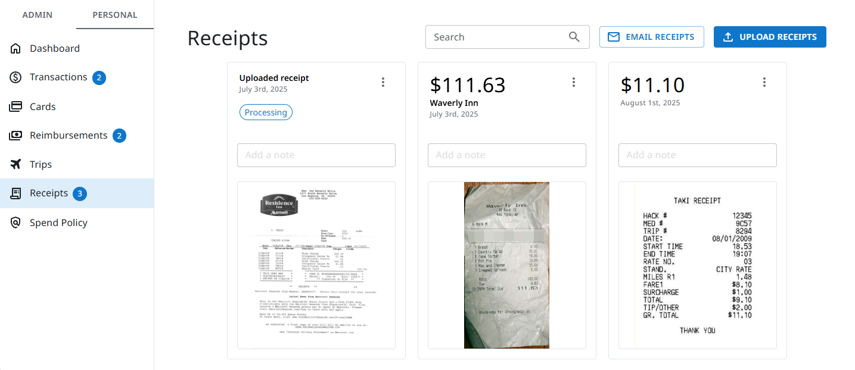Select the PERSONAL tab
855x370 pixels.
(x=114, y=14)
